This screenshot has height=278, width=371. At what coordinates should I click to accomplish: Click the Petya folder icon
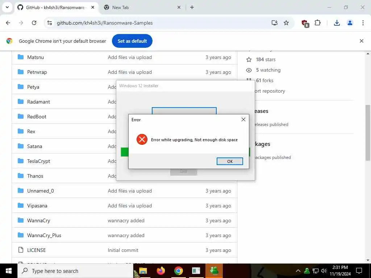[21, 87]
